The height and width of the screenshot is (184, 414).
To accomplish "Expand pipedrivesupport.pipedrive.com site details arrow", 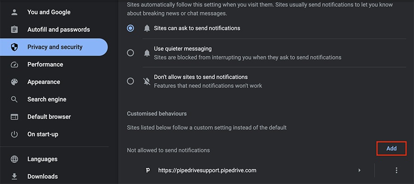I will click(360, 170).
